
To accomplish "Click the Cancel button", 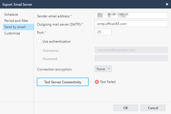I will [153, 108].
